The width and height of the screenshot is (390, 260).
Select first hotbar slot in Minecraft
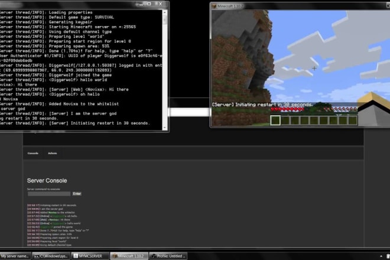[275, 120]
